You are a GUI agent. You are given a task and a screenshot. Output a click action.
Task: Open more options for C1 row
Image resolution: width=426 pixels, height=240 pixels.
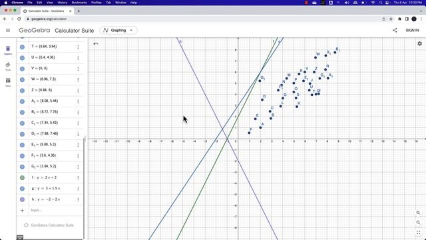(78, 123)
